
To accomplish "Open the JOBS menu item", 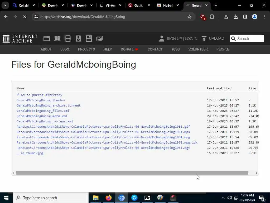I will click(175, 49).
